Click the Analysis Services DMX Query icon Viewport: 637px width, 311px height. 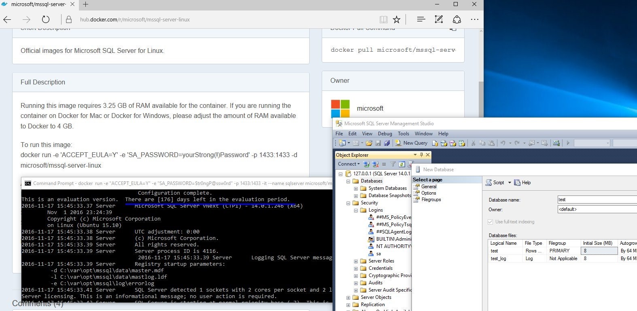coord(453,143)
